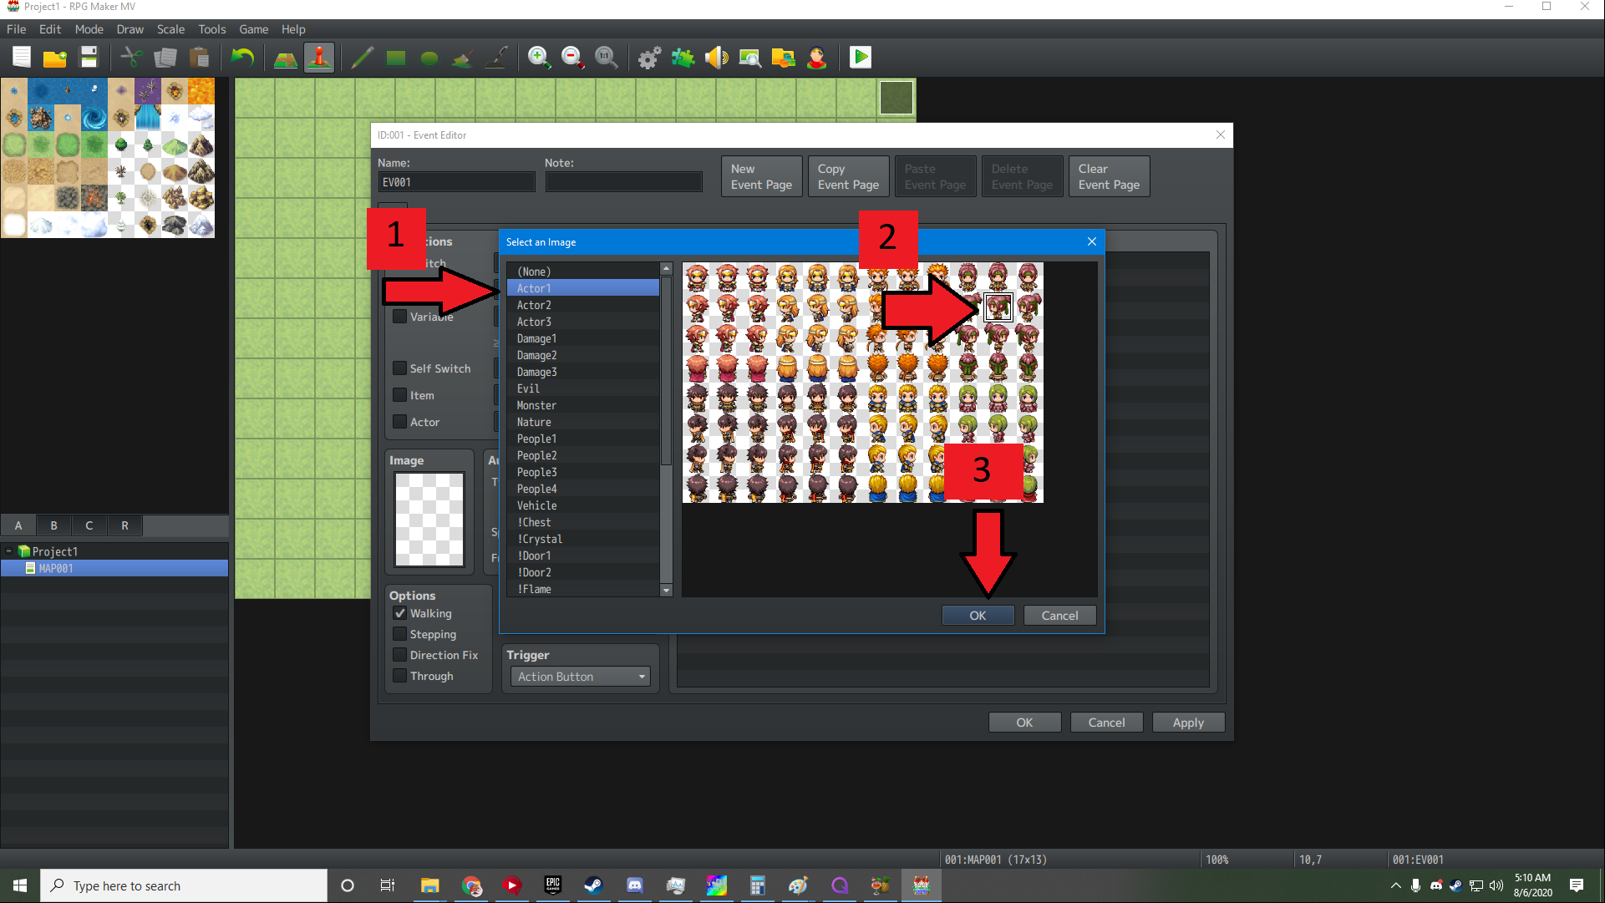Click the Playtest green arrow icon
This screenshot has height=903, width=1605.
(860, 58)
